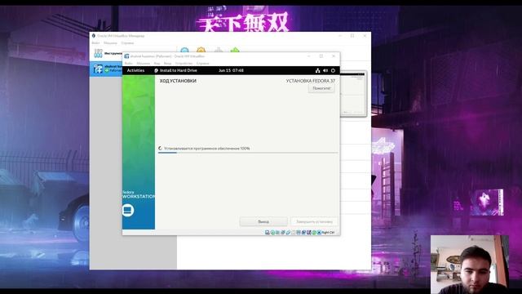Click the network adapter status icon
Image resolution: width=522 pixels, height=294 pixels.
click(x=283, y=232)
